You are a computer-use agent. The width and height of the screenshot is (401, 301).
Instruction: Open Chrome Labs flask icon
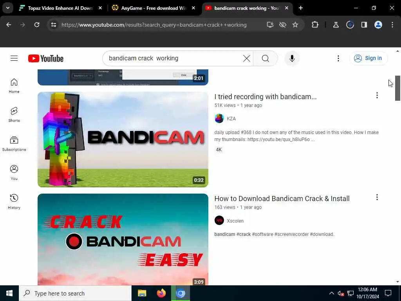[x=336, y=25]
